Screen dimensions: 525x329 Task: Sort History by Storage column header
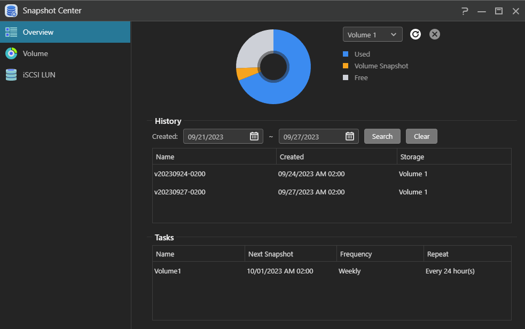454,156
